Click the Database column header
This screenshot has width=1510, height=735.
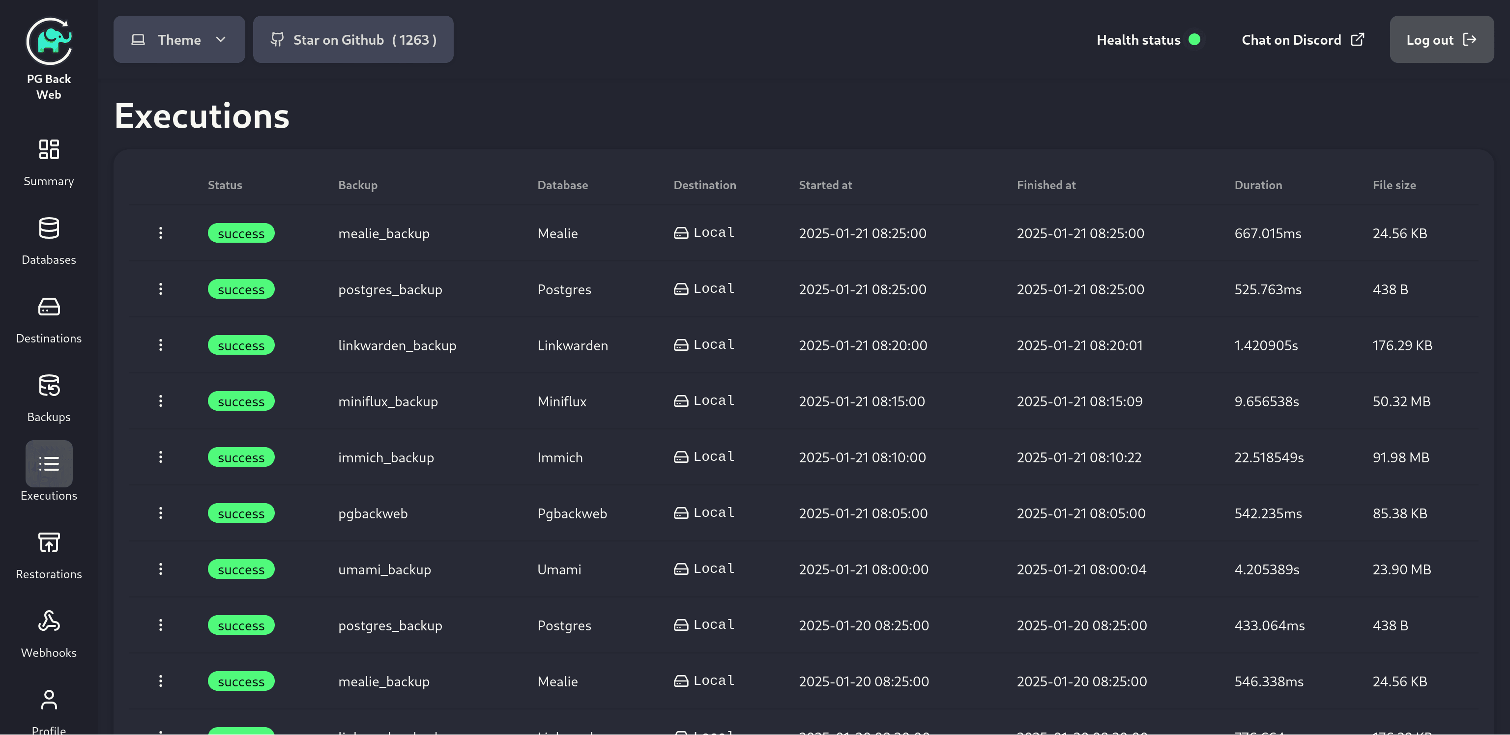pyautogui.click(x=562, y=185)
